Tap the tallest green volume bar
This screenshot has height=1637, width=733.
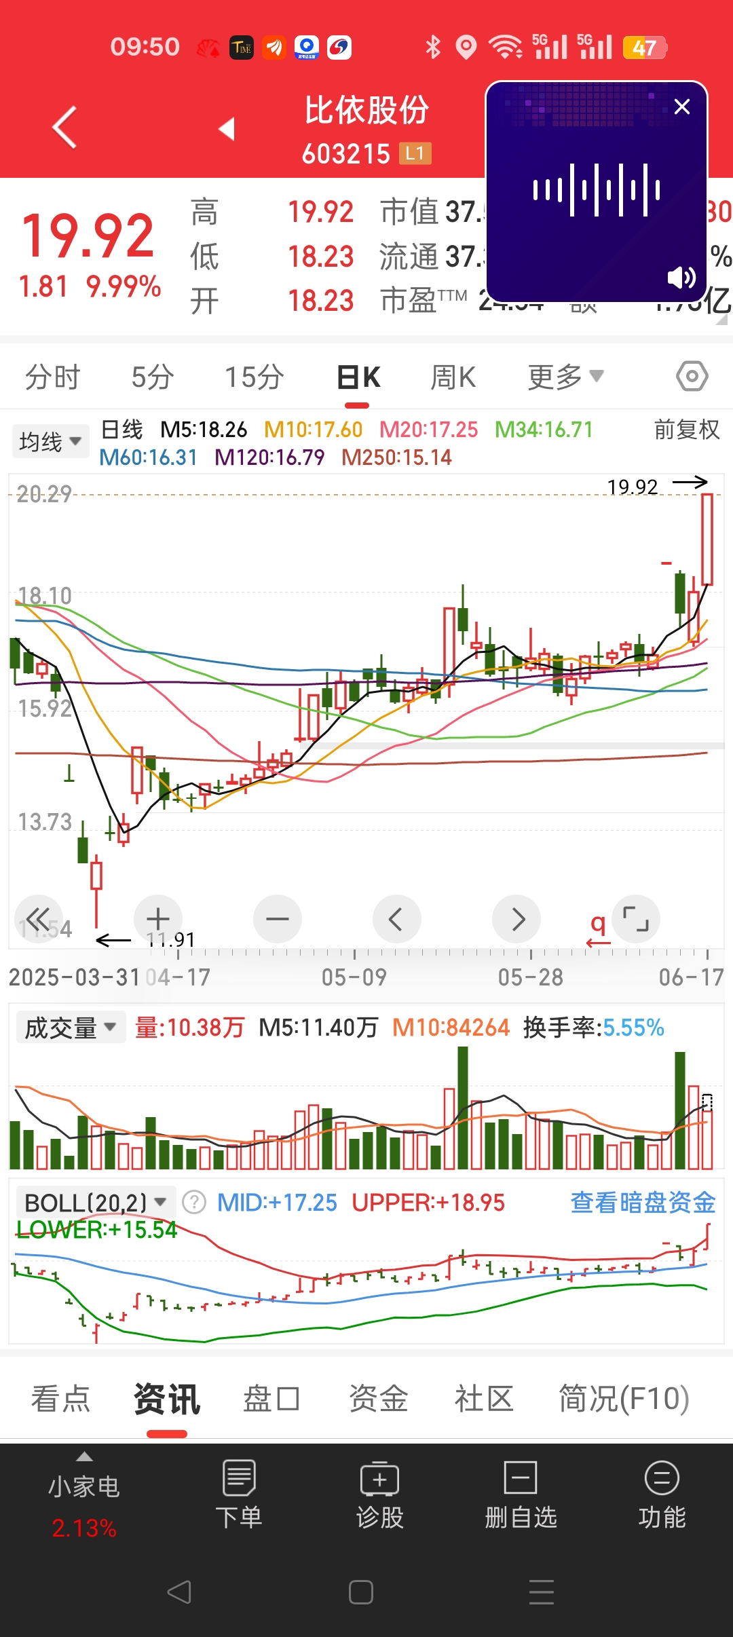pos(463,1107)
